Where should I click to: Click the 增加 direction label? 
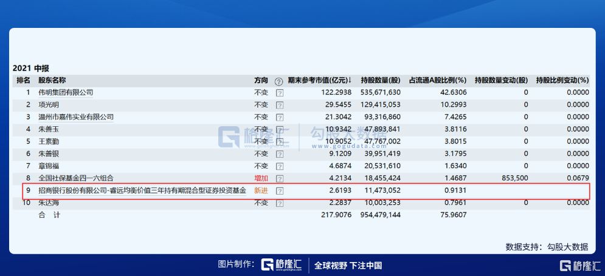click(x=260, y=178)
